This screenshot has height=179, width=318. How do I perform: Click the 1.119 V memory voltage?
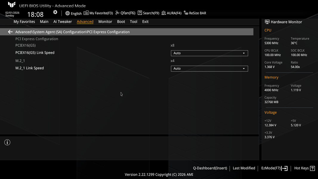click(x=296, y=90)
